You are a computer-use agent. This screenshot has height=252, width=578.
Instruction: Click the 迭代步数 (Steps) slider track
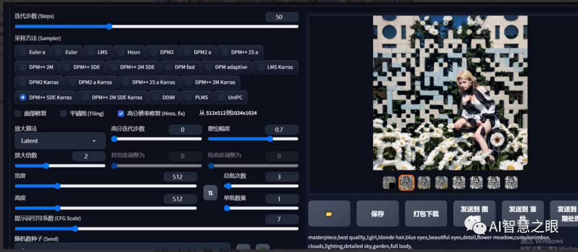tap(157, 27)
